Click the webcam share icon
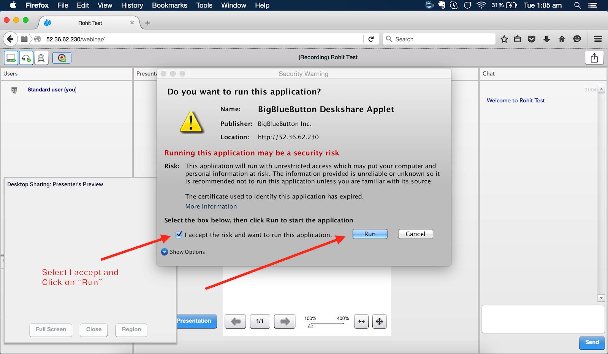608x354 pixels. [41, 58]
